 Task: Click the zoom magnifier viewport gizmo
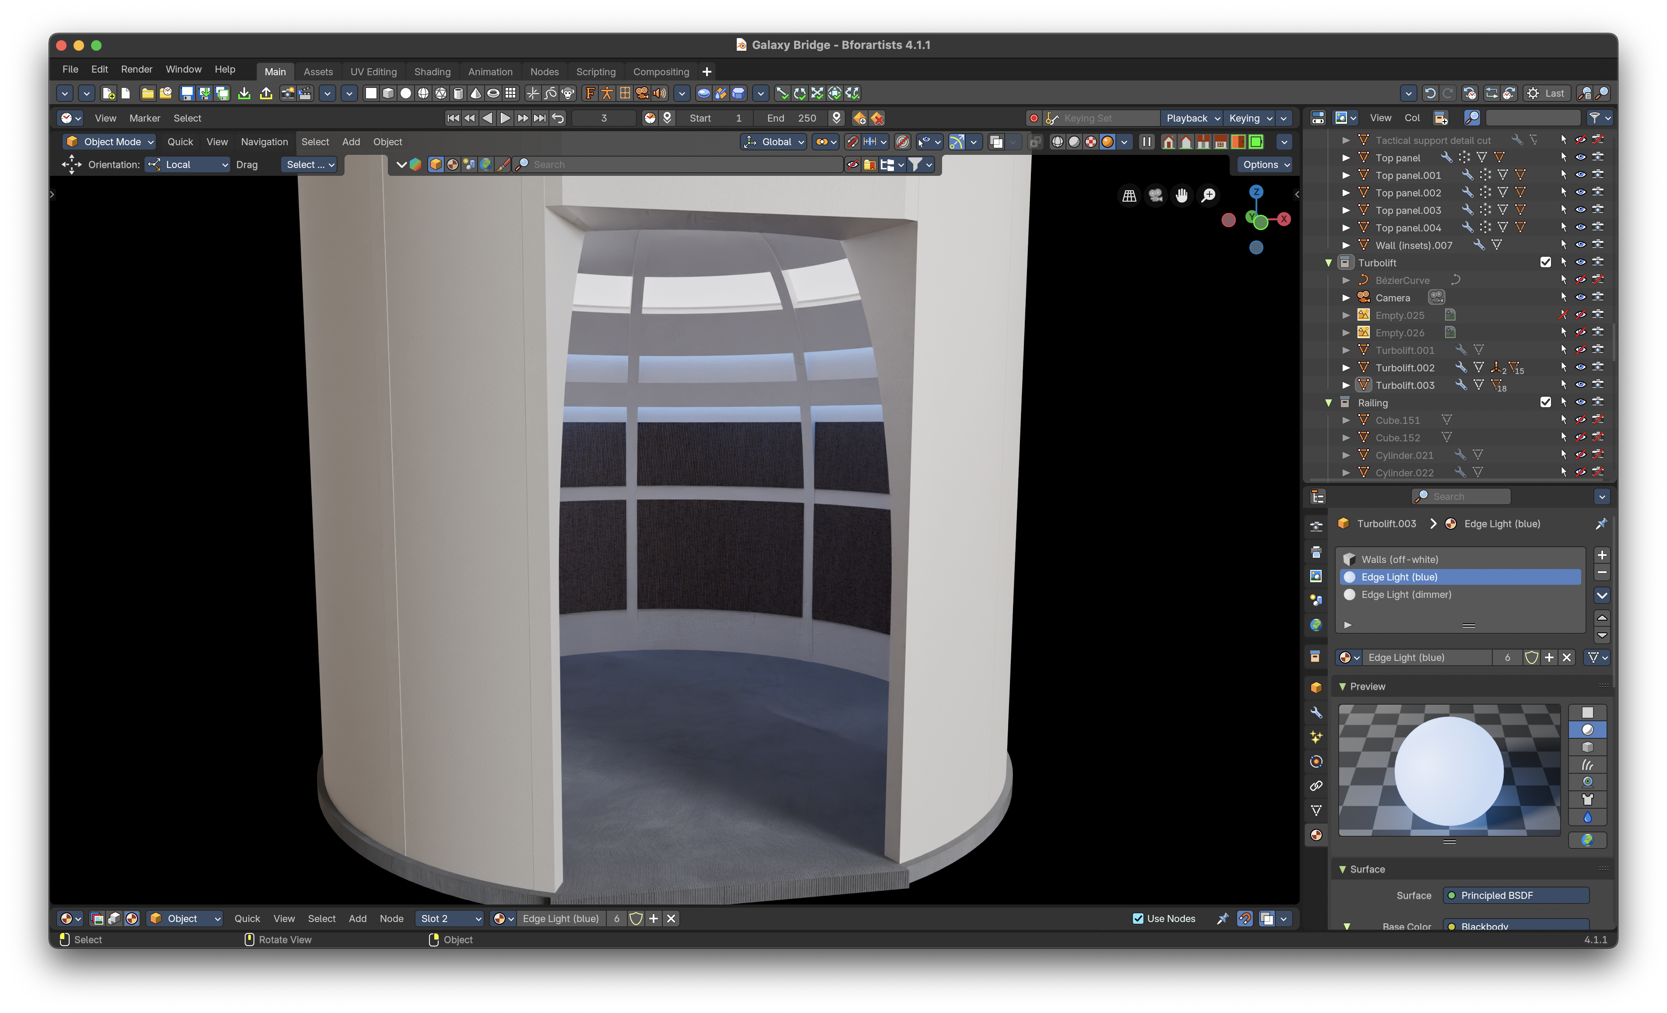(x=1208, y=196)
